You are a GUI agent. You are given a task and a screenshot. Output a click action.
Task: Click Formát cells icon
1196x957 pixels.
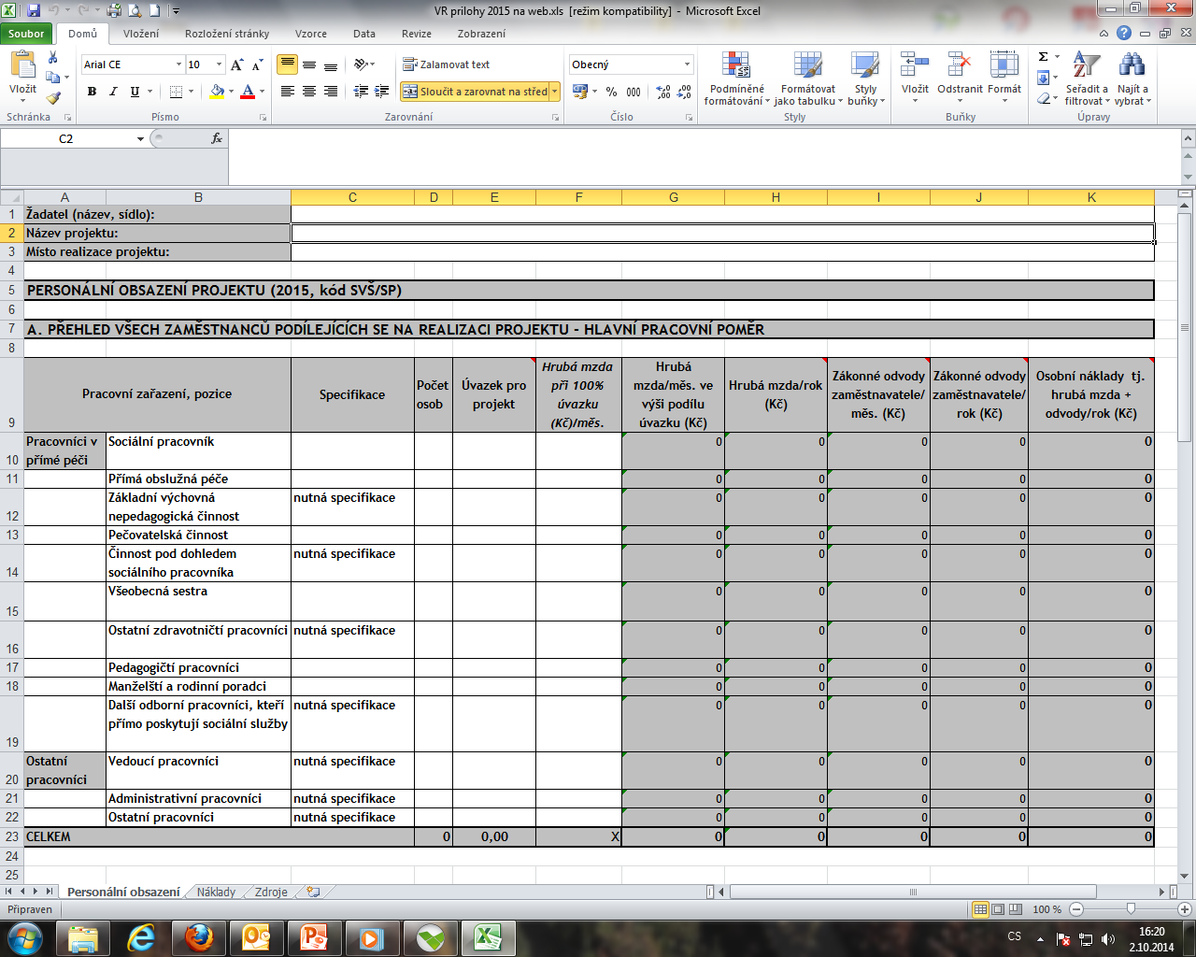coord(1004,65)
